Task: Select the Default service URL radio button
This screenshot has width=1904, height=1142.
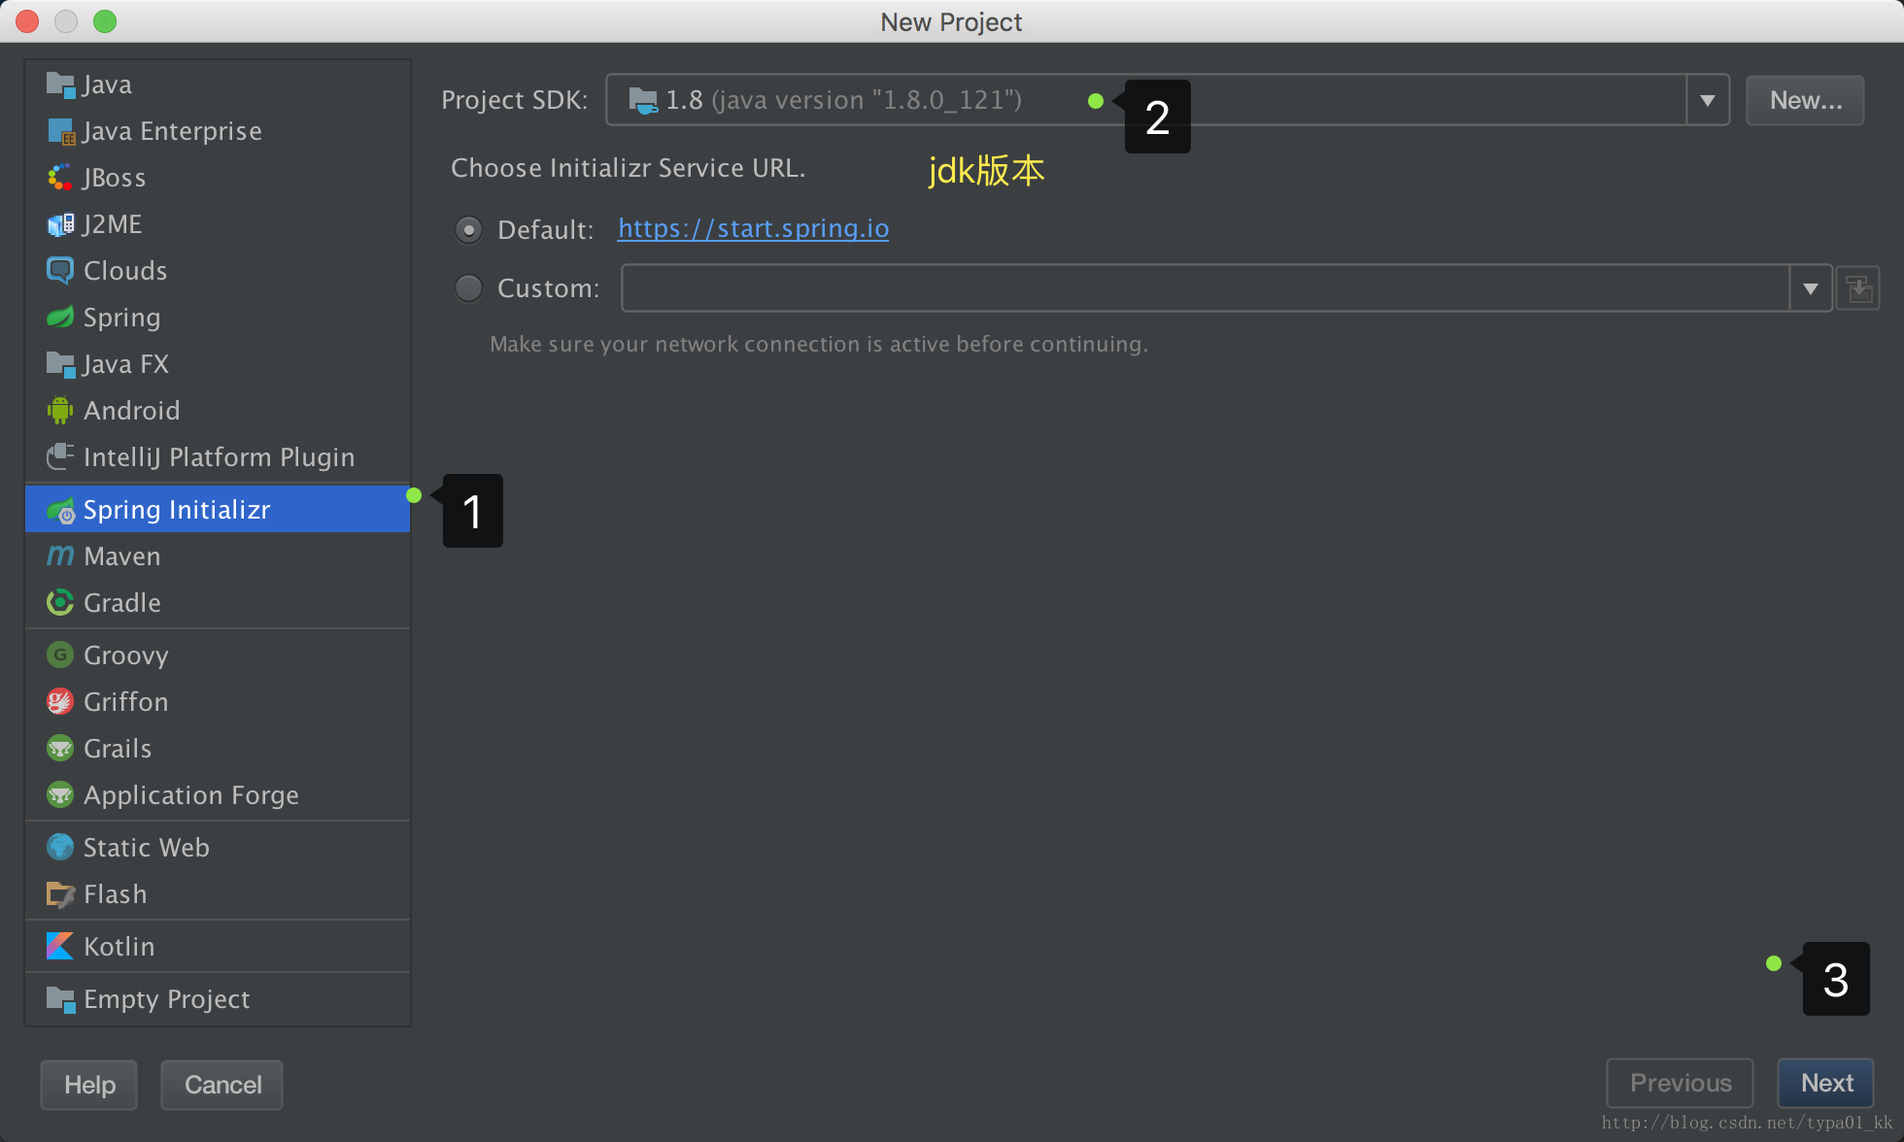Action: (x=469, y=230)
